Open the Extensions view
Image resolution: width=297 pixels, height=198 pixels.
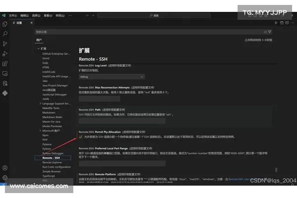point(5,63)
